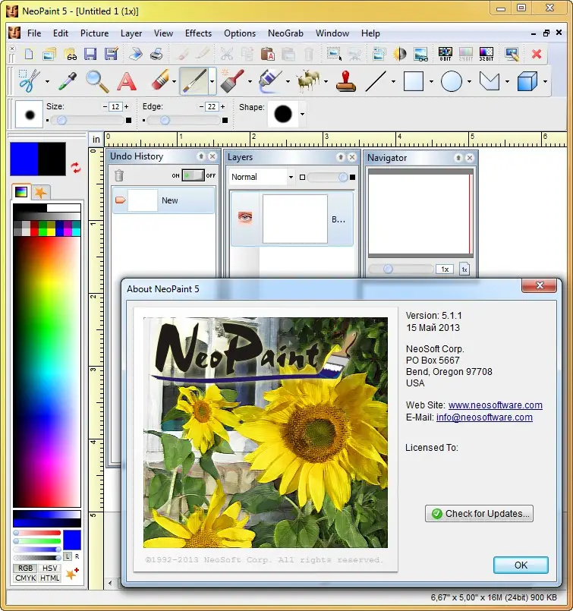Click the 32 BIT color depth icon
Image resolution: width=573 pixels, height=611 pixels.
coord(486,54)
